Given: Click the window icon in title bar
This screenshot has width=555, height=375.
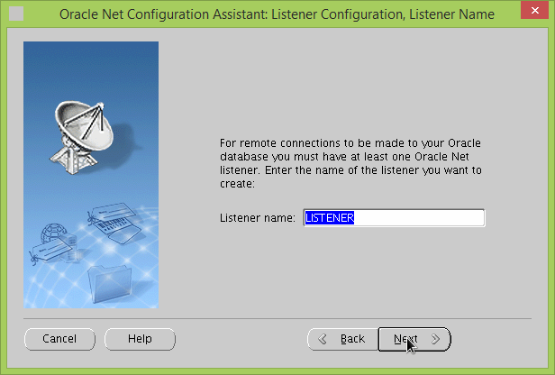Looking at the screenshot, I should (x=15, y=14).
